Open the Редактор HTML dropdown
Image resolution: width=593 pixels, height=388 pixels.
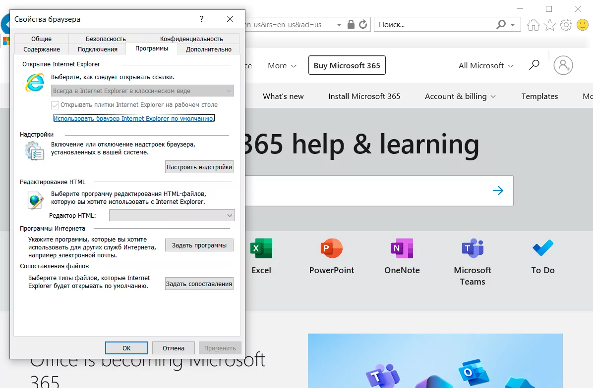(172, 215)
